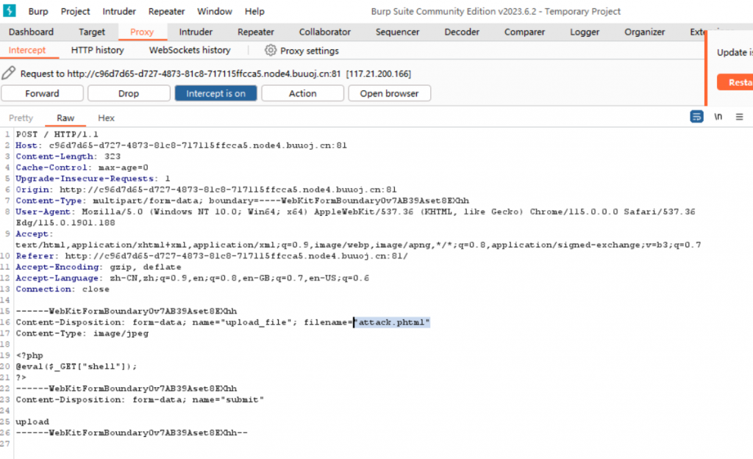753x459 pixels.
Task: Click the Origin header line
Action: [x=206, y=189]
